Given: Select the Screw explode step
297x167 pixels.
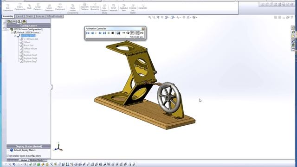Looking at the screenshot, I should [27, 52].
